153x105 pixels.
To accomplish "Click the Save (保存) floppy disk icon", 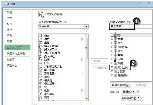I will pyautogui.click(x=40, y=36).
